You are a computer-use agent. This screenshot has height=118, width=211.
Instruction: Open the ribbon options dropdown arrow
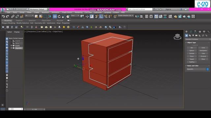[70, 20]
